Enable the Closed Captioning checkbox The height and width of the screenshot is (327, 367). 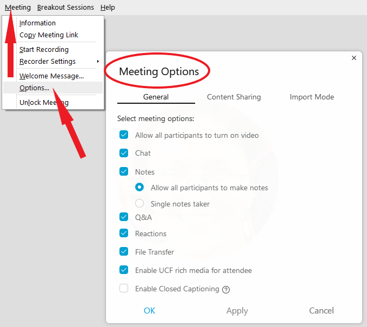click(124, 289)
